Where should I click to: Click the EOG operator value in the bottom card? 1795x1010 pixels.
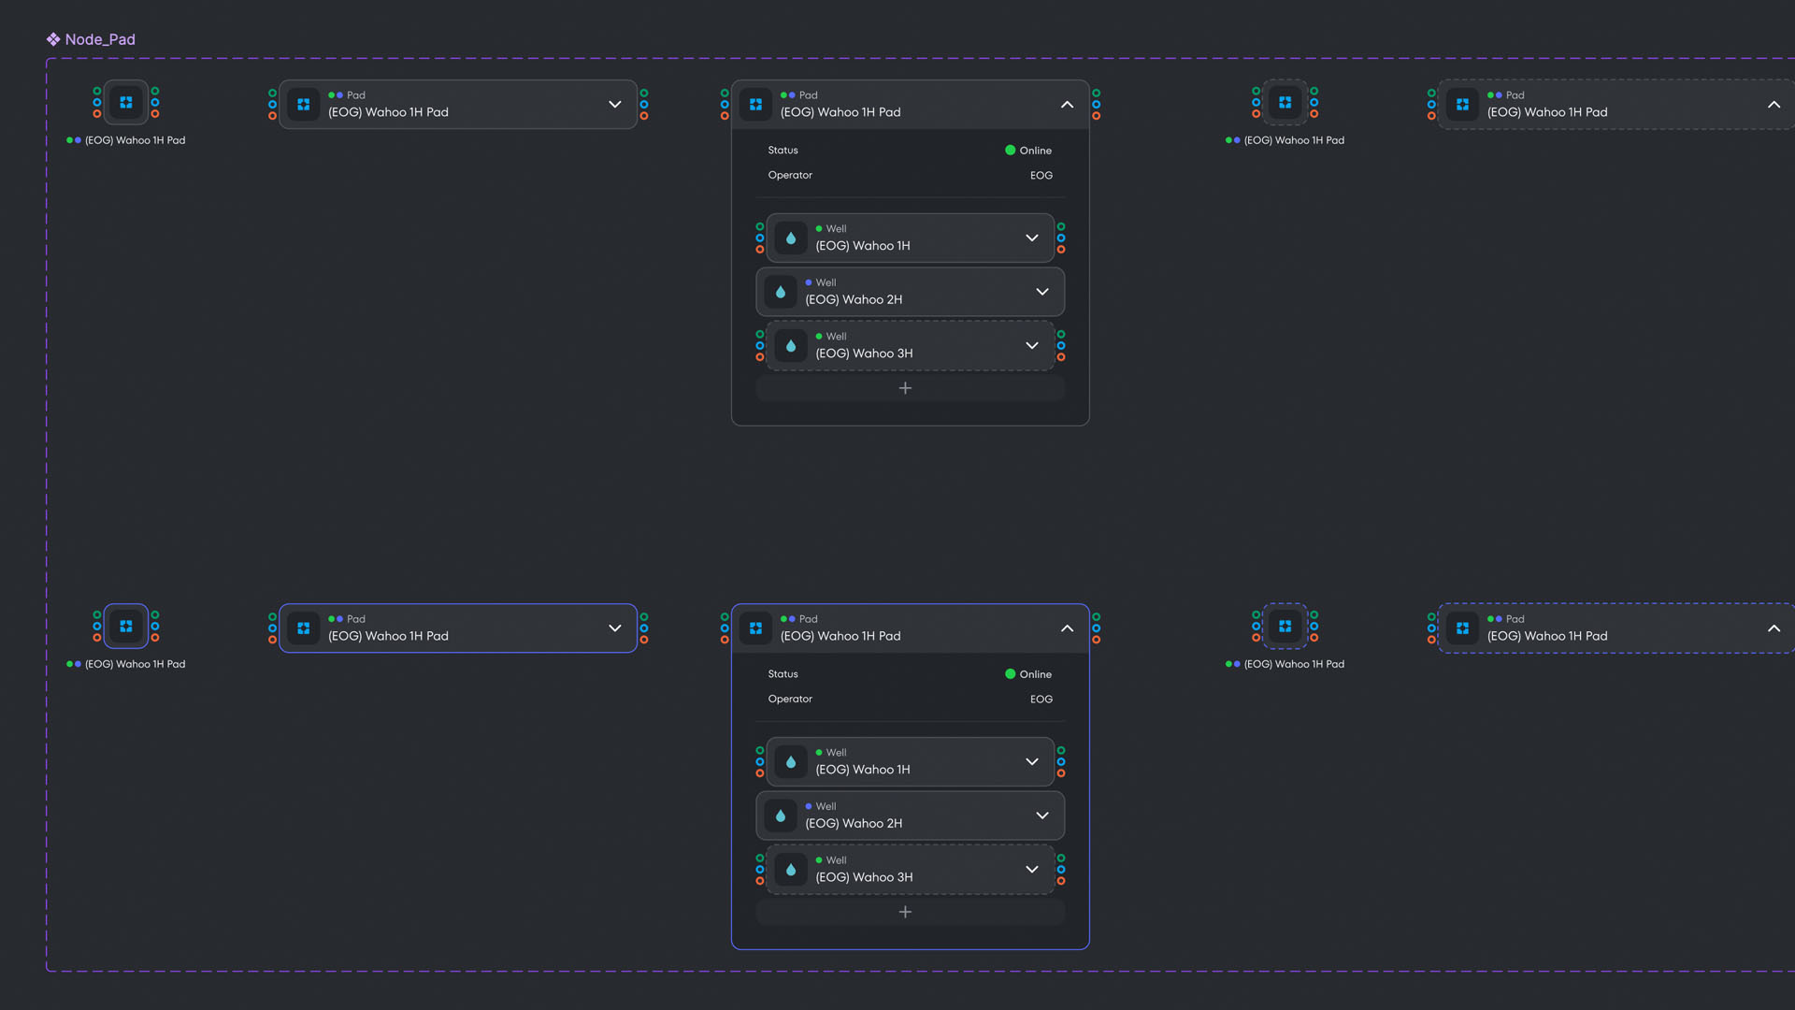pyautogui.click(x=1041, y=700)
